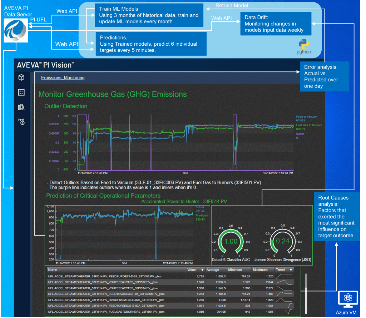The image size is (366, 318).
Task: Click the trend sparkline in the FUELGASTOBURNERS row
Action: tap(288, 312)
